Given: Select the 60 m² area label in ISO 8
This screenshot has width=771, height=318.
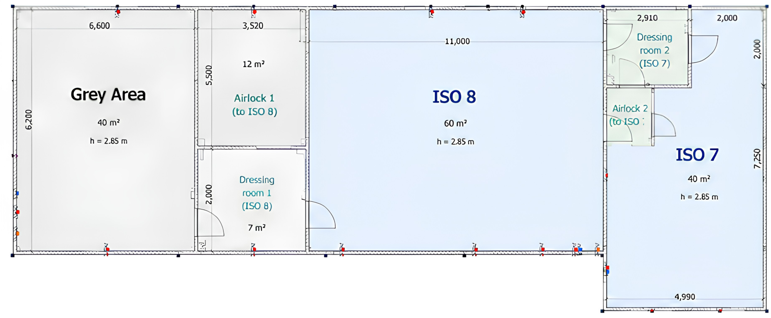Looking at the screenshot, I should (x=455, y=123).
